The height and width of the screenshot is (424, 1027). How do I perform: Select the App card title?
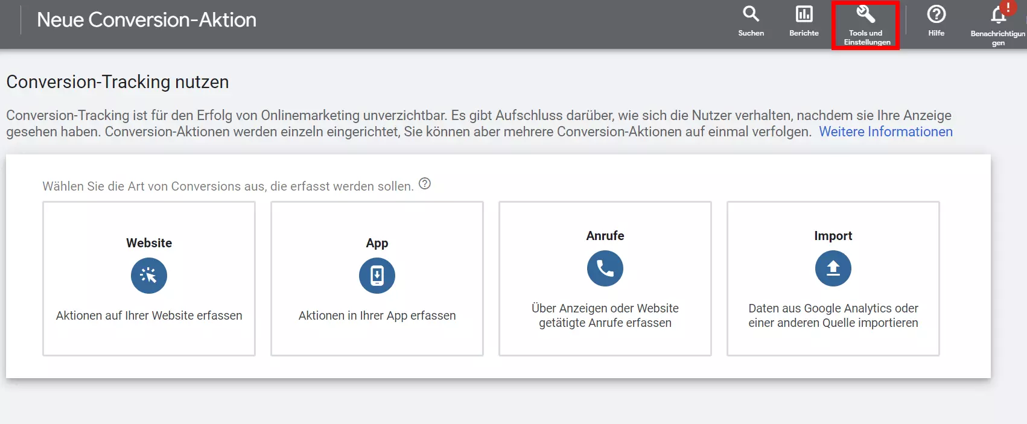[377, 243]
